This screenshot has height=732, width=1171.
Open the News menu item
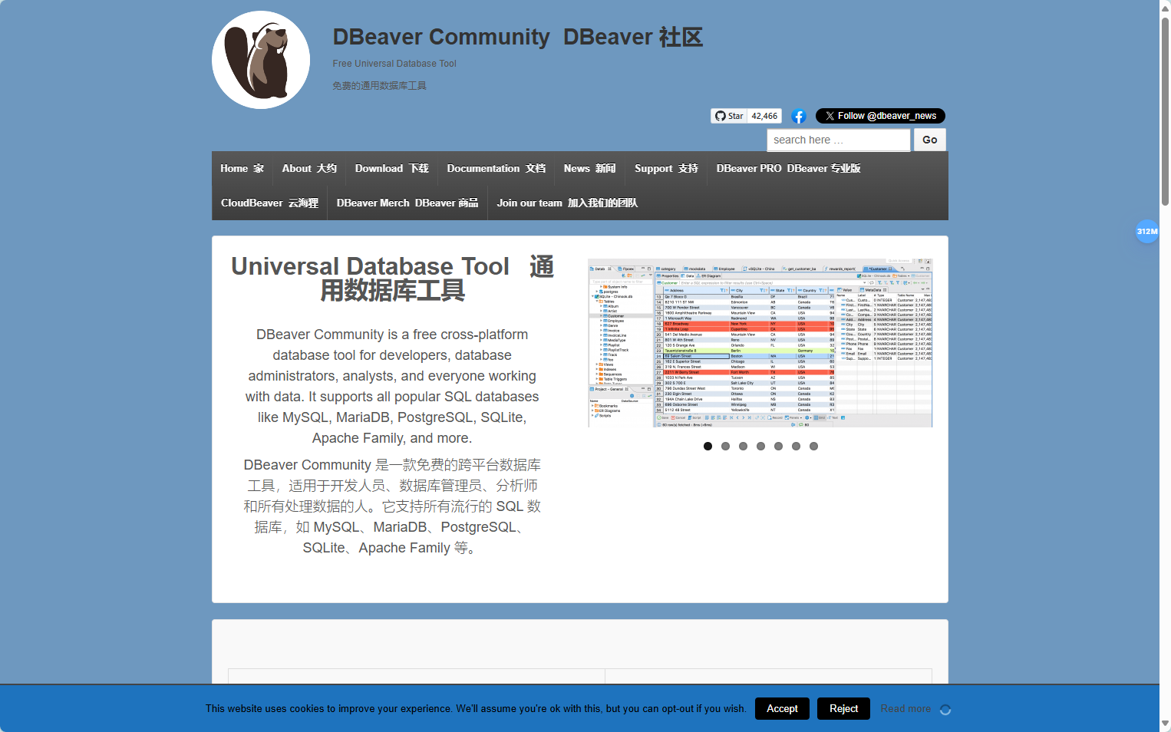[589, 169]
